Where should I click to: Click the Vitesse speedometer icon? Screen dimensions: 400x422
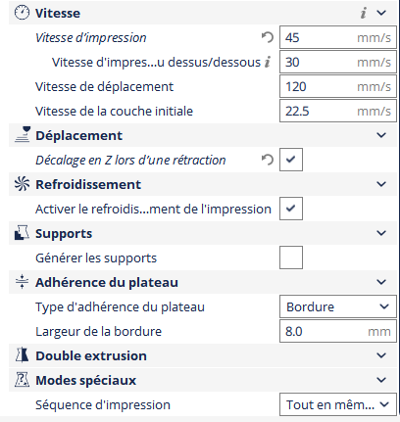(22, 13)
